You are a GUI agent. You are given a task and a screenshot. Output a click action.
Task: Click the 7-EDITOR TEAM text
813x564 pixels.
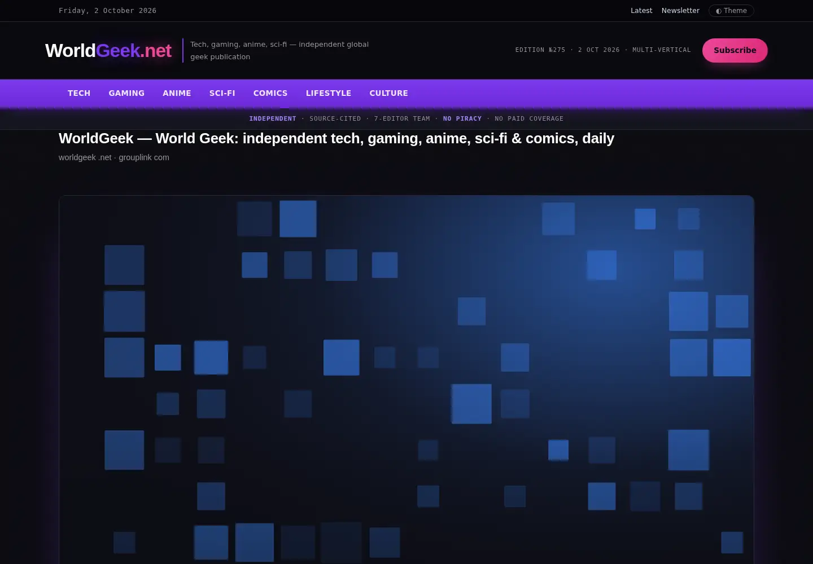click(x=402, y=118)
